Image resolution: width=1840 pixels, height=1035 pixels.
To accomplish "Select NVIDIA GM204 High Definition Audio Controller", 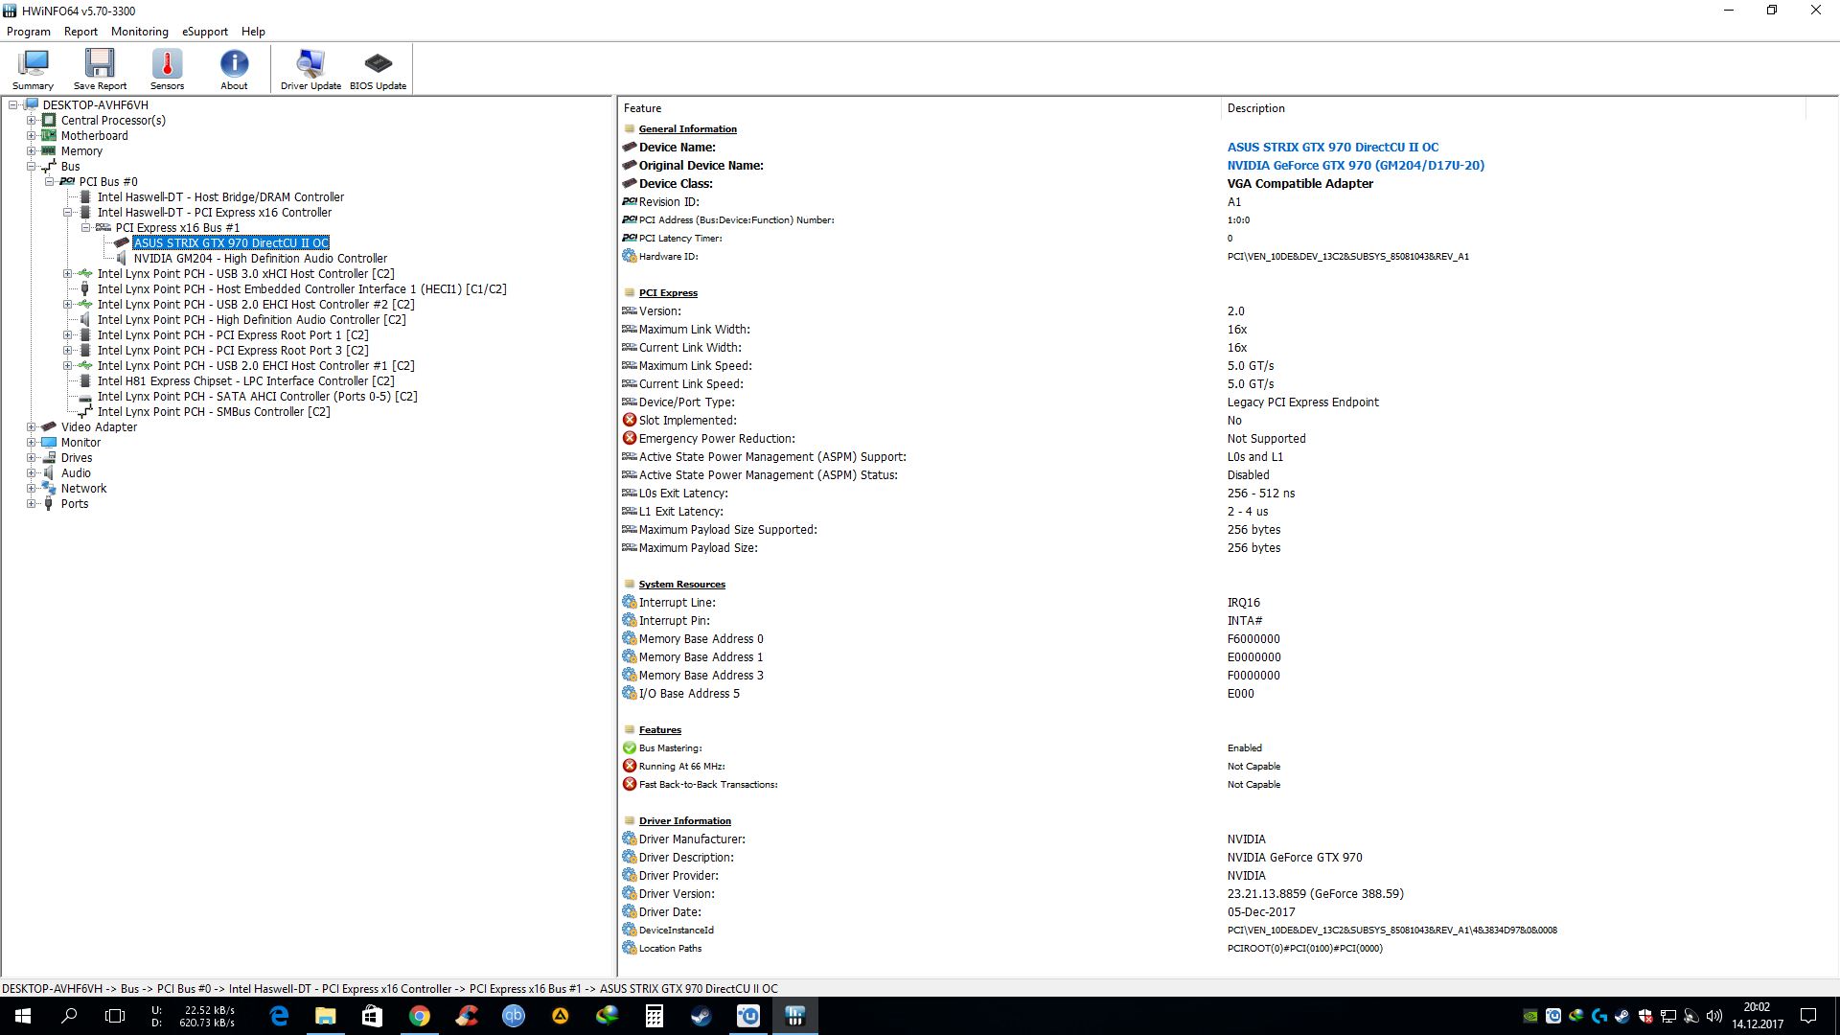I will coord(261,259).
